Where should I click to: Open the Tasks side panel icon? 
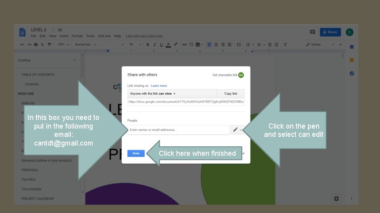(351, 73)
